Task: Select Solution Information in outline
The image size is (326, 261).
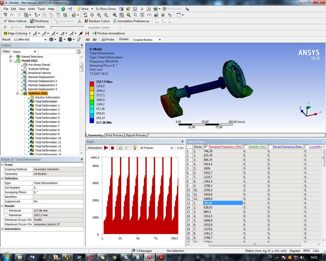Action: pos(47,98)
